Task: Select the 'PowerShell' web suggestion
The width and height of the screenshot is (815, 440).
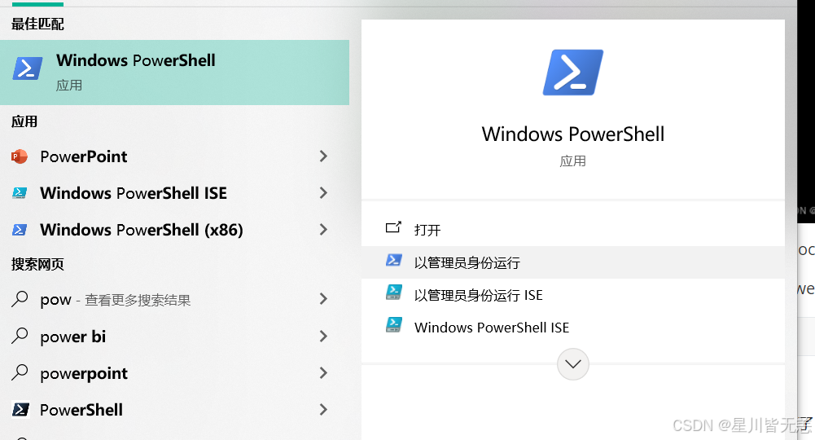Action: point(174,410)
